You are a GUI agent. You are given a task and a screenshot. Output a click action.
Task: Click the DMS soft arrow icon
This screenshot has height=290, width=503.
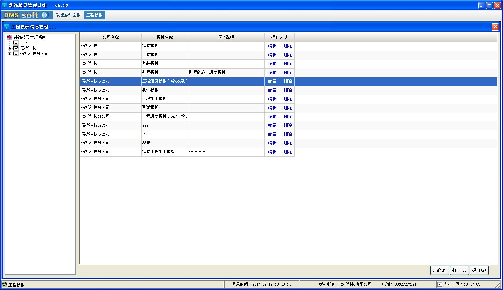45,15
